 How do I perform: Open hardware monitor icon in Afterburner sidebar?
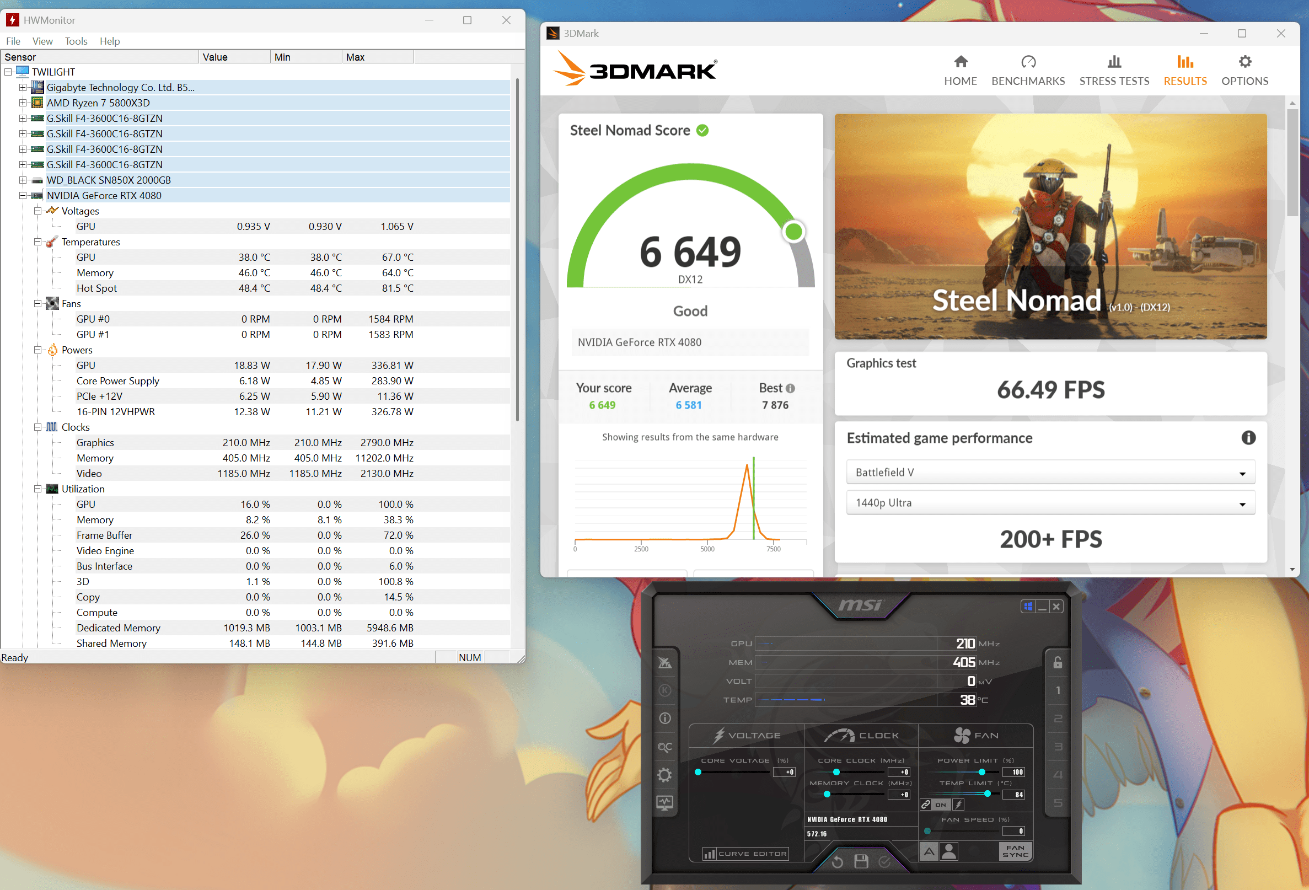[664, 803]
